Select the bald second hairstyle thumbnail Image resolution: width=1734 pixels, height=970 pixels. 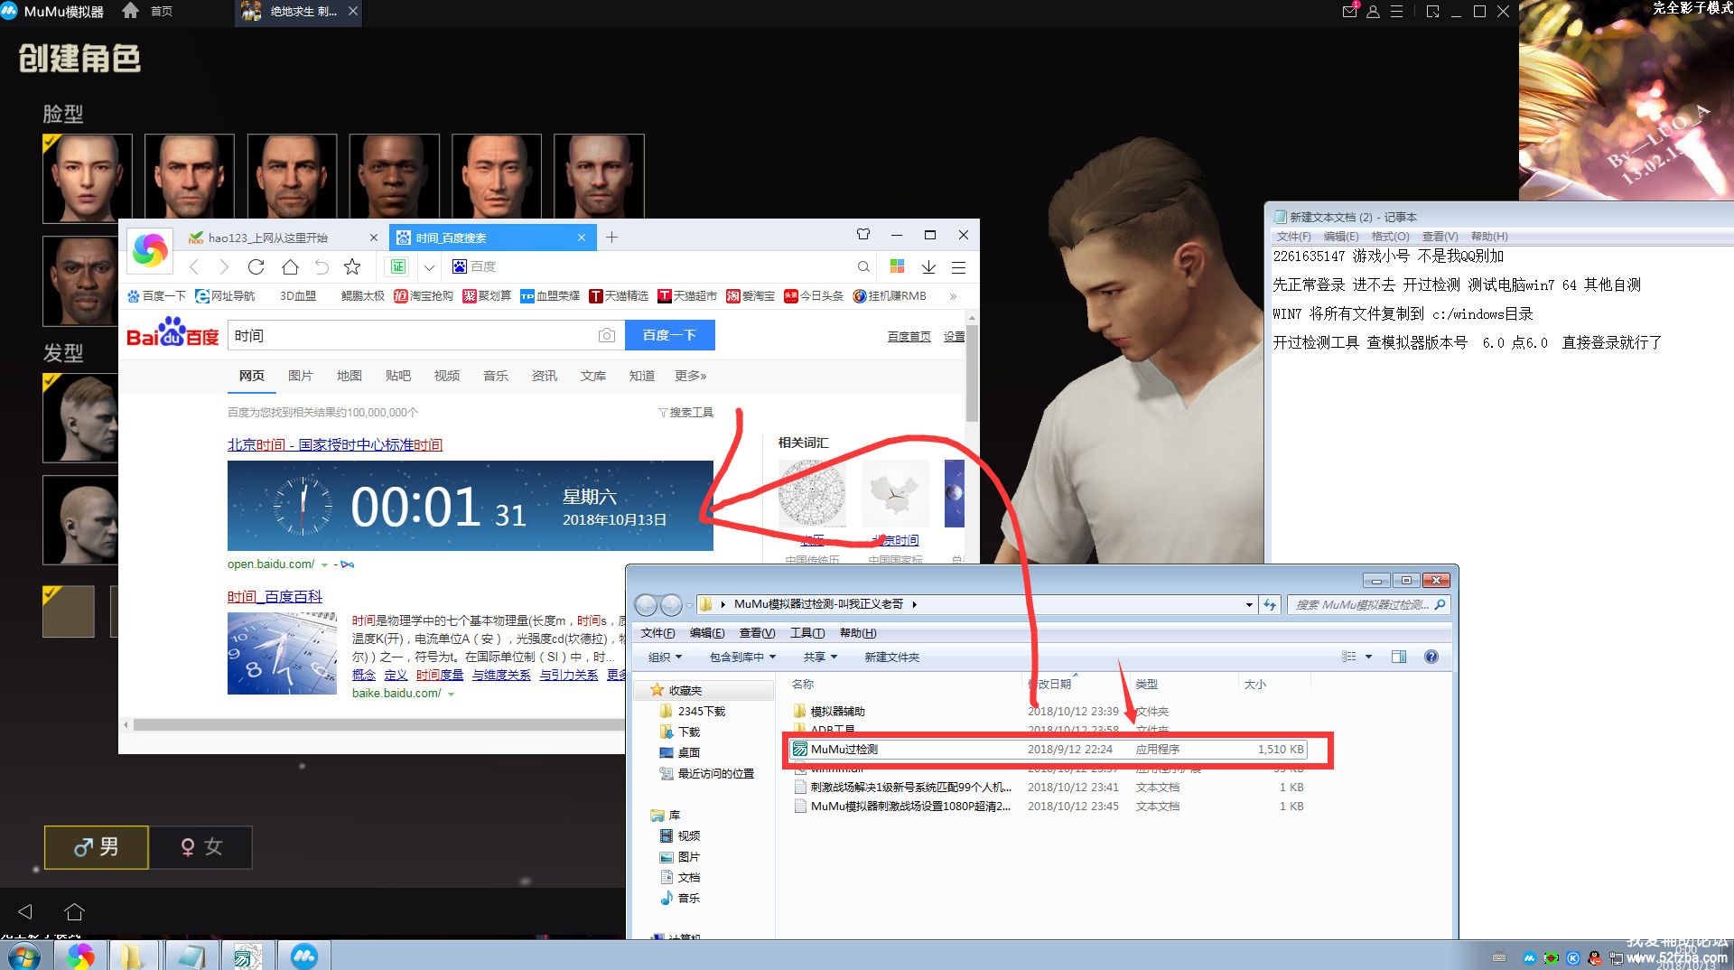click(x=80, y=520)
